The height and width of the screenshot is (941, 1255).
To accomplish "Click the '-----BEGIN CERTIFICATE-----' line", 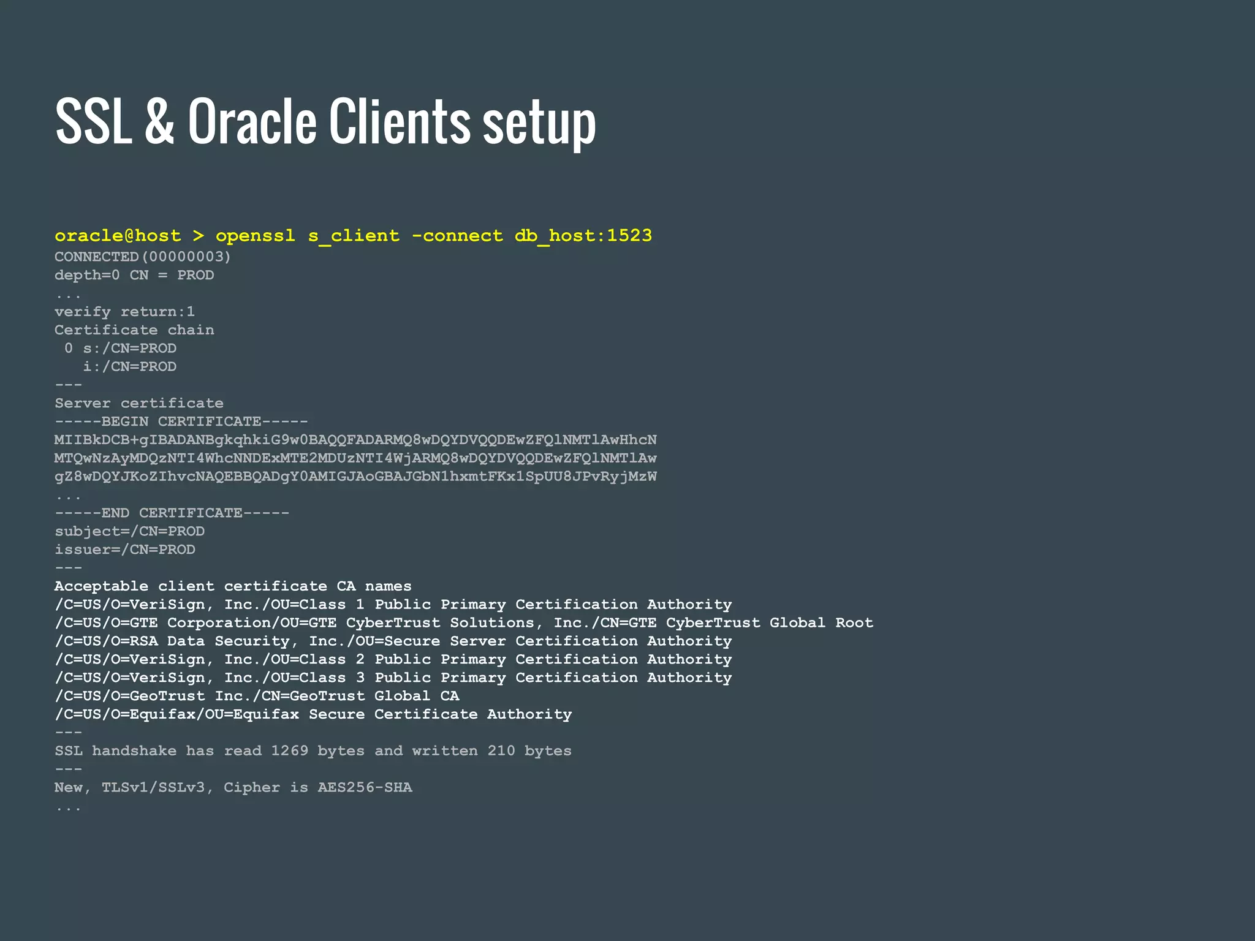I will (181, 421).
